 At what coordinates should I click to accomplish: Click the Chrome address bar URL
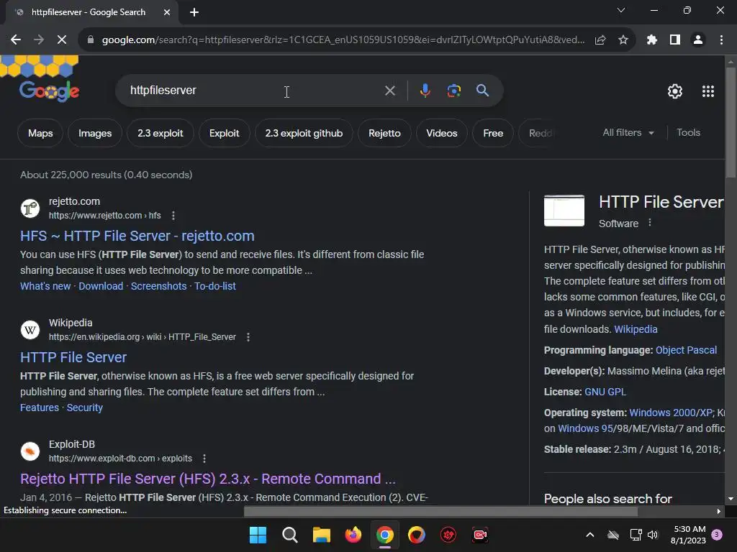pyautogui.click(x=343, y=40)
